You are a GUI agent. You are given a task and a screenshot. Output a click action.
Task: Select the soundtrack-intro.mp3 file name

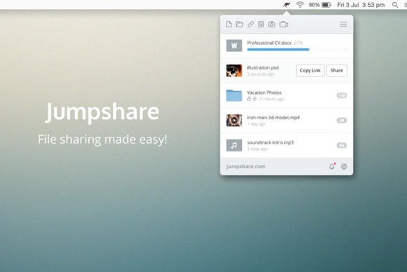pyautogui.click(x=270, y=142)
